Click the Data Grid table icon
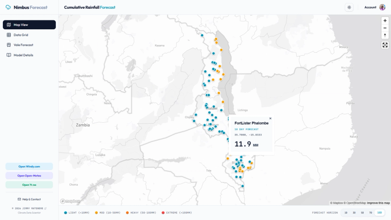This screenshot has width=391, height=220. coord(9,35)
